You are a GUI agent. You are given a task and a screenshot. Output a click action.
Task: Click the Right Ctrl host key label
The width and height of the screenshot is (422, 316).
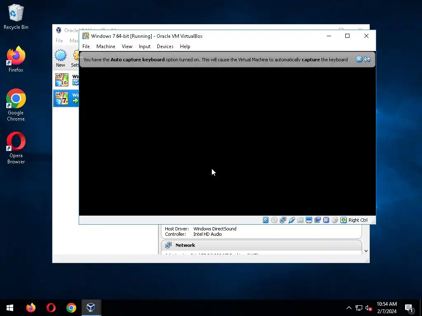[x=358, y=220]
